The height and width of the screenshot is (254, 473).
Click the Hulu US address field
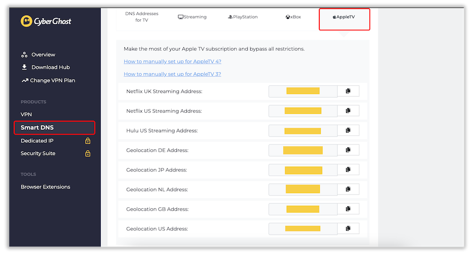tap(303, 131)
